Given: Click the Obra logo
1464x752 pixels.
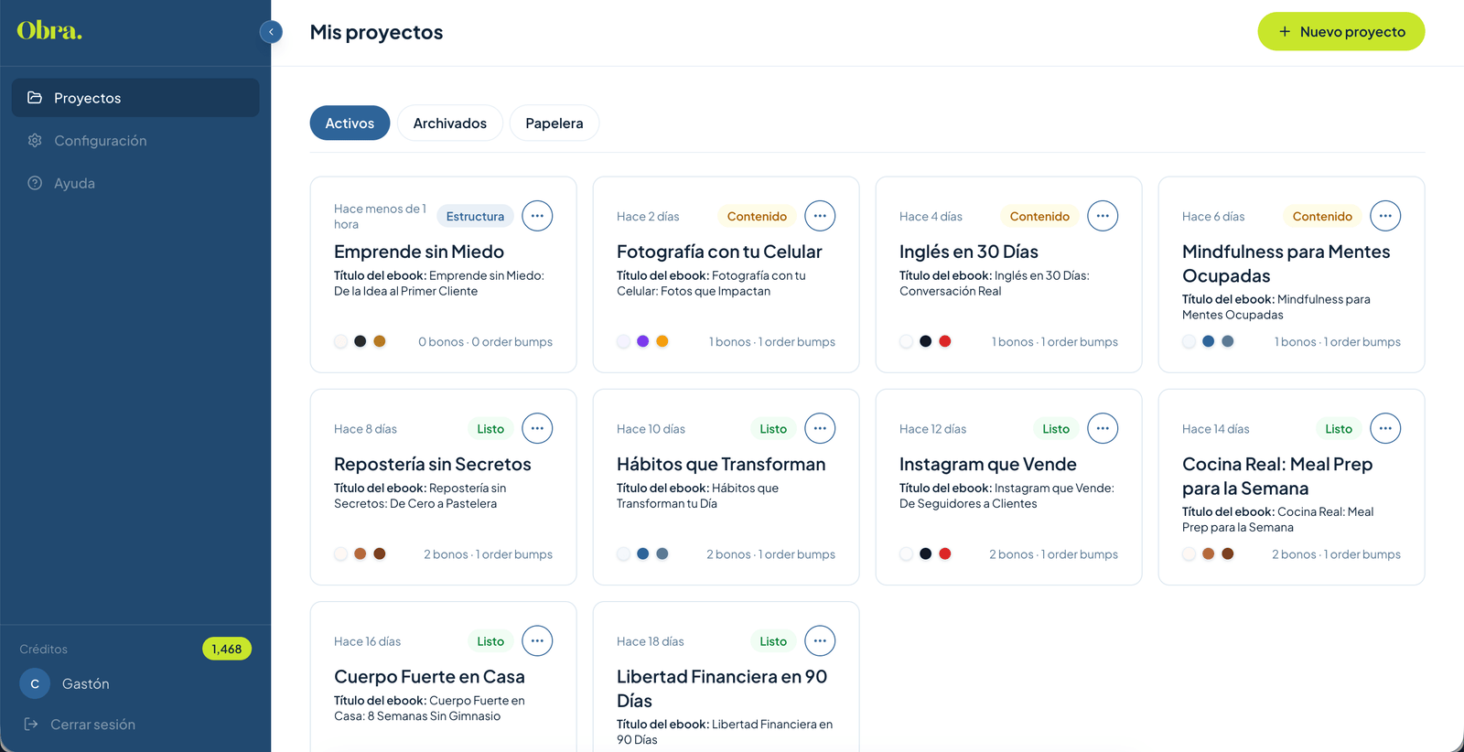Looking at the screenshot, I should click(49, 30).
